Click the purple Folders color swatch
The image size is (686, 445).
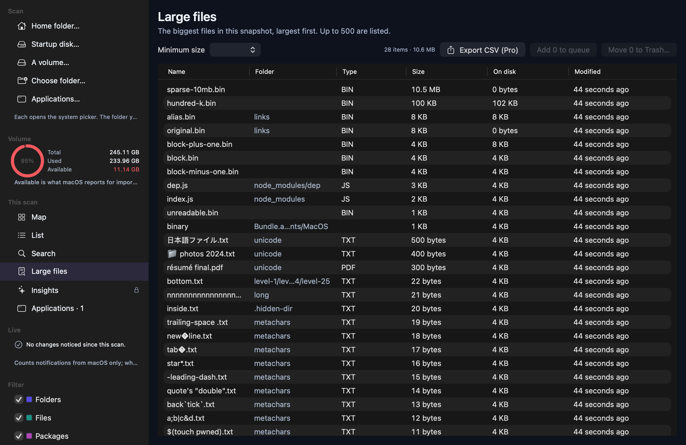point(29,399)
